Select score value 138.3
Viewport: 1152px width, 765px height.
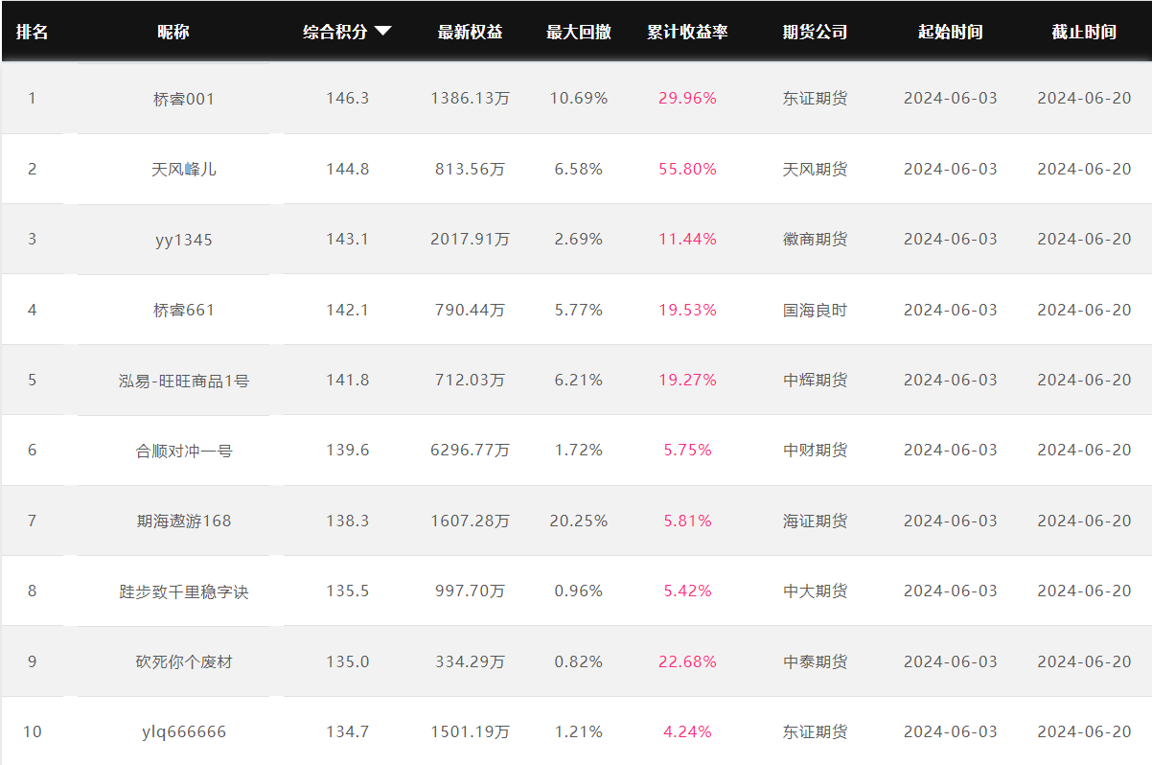[347, 521]
